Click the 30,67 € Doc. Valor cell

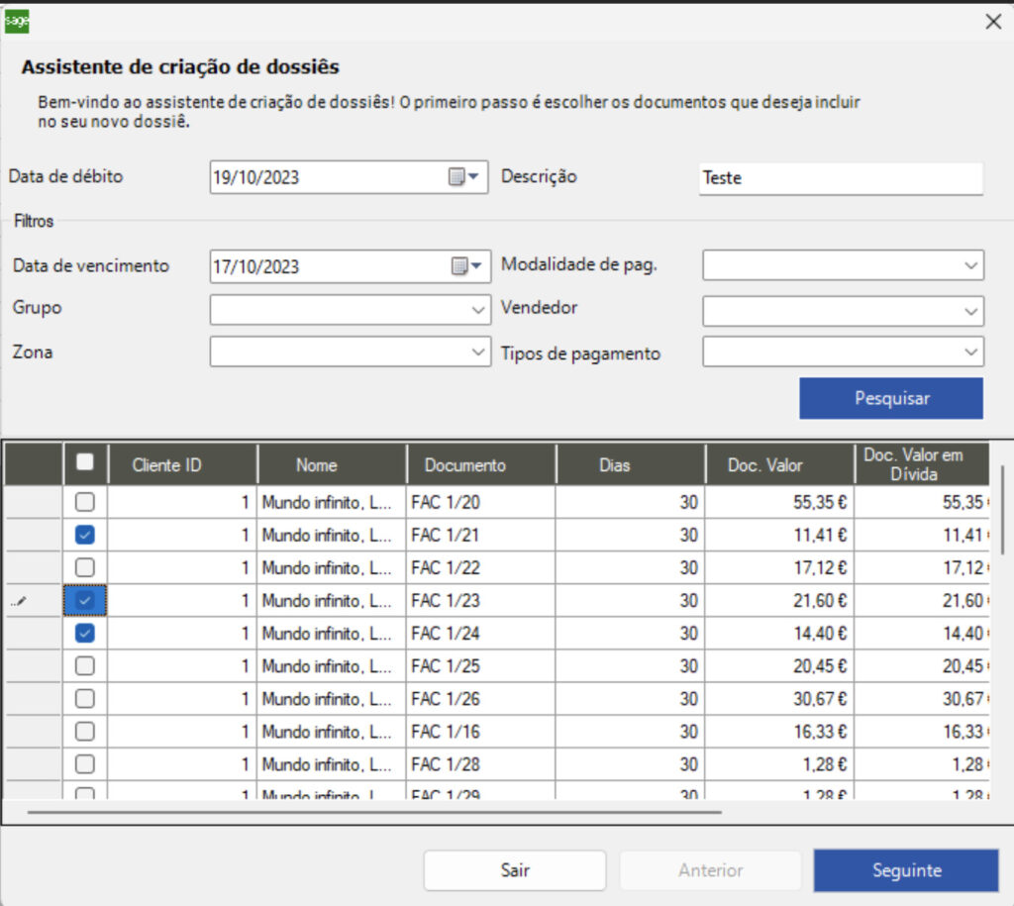tap(780, 699)
